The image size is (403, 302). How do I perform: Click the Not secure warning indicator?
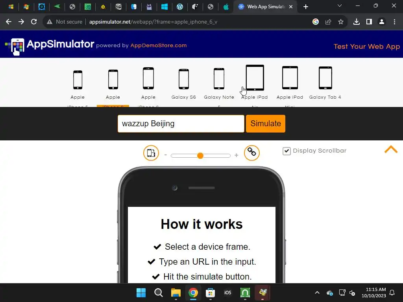[65, 22]
